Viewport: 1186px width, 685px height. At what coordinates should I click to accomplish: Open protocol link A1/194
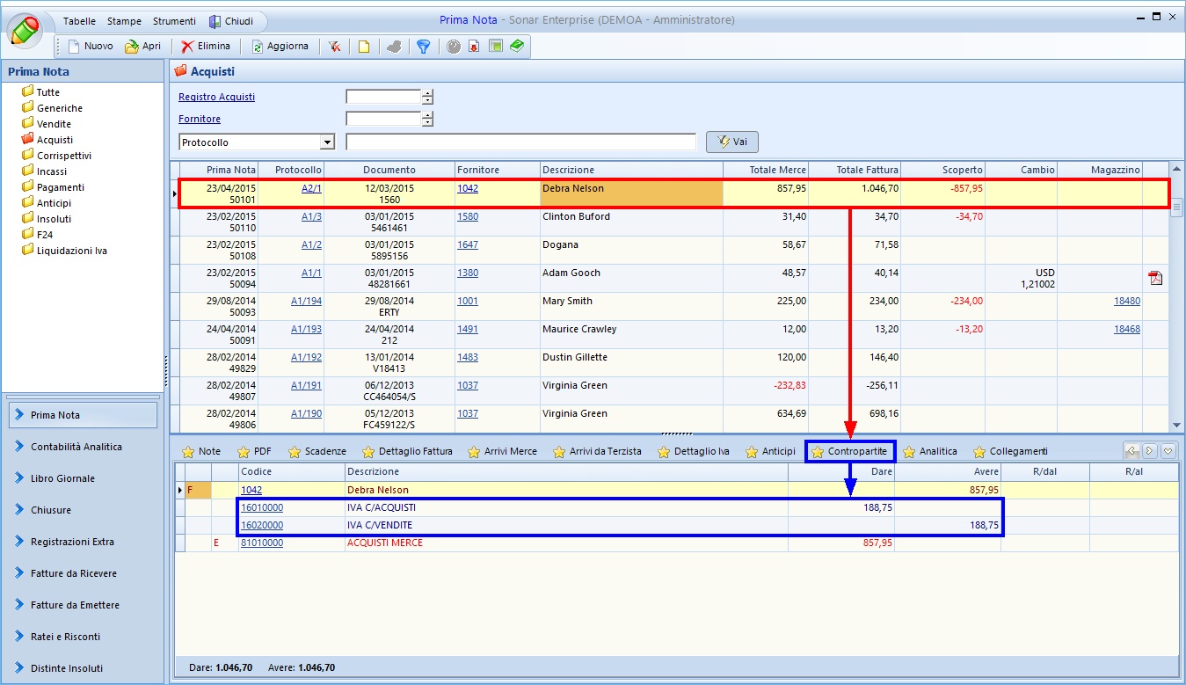(306, 301)
